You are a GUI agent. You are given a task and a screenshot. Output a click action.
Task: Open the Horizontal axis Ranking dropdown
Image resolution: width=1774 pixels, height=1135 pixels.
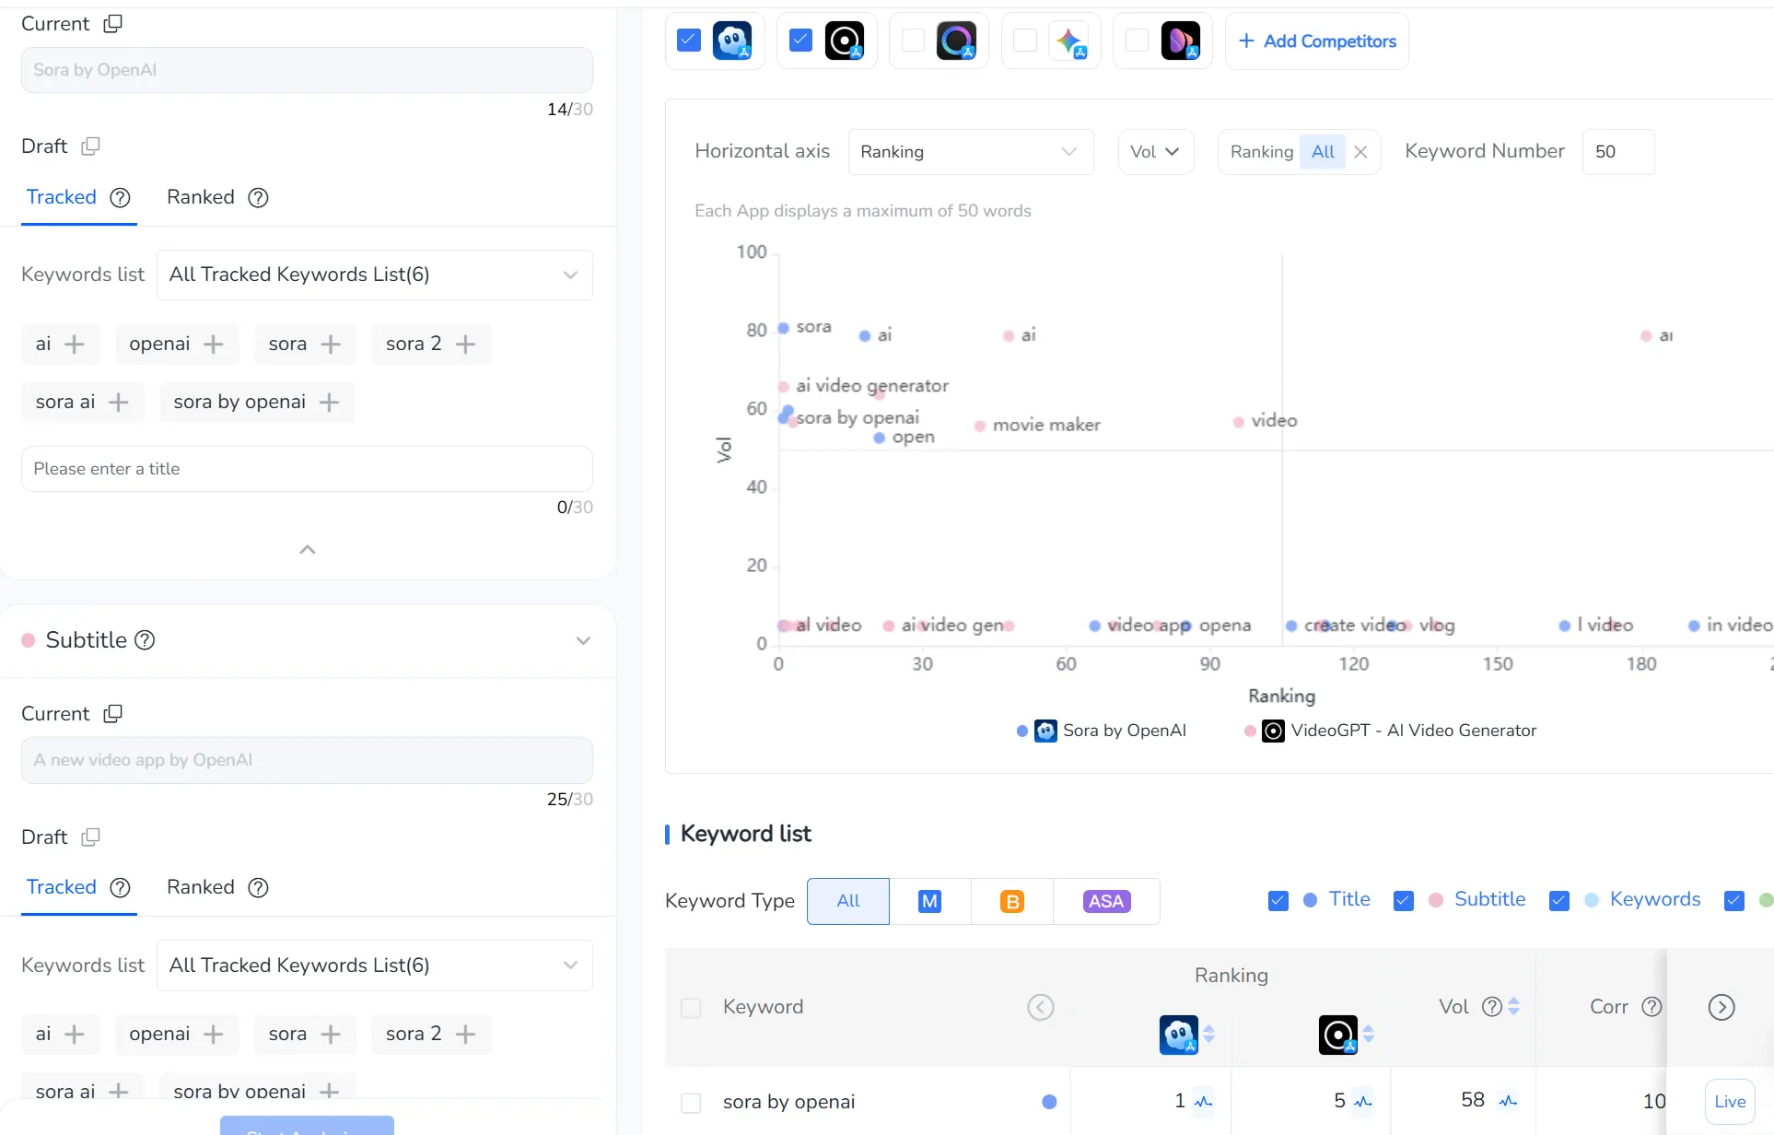(x=970, y=152)
